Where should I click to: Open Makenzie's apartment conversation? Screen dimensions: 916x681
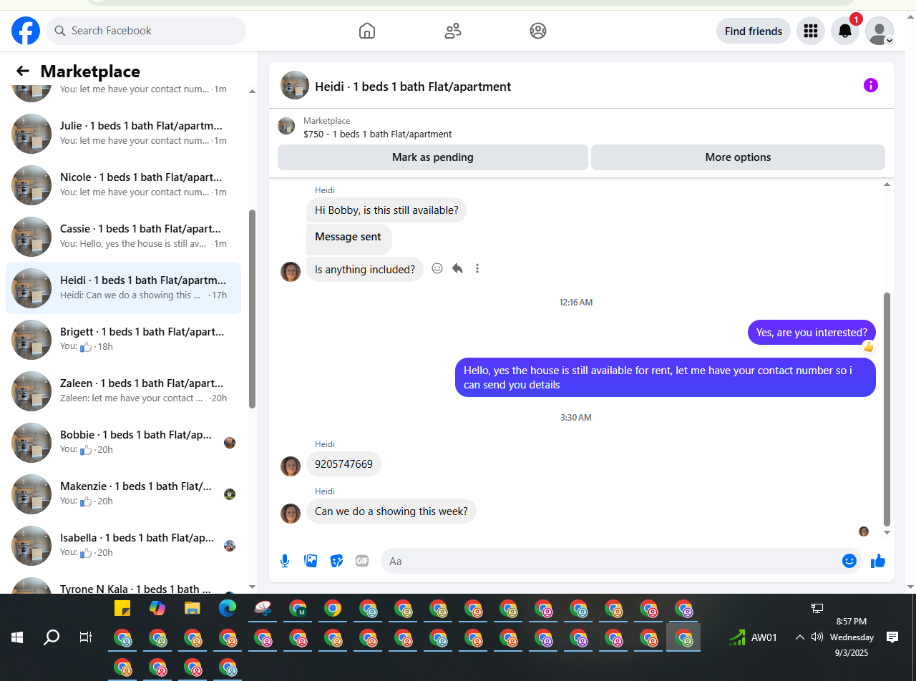[x=123, y=494]
